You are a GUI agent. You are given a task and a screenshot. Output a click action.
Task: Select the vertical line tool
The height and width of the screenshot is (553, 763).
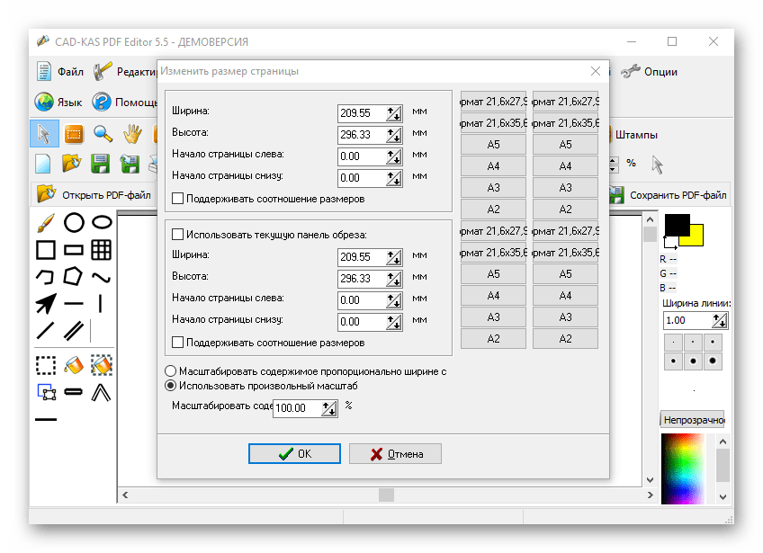(100, 304)
